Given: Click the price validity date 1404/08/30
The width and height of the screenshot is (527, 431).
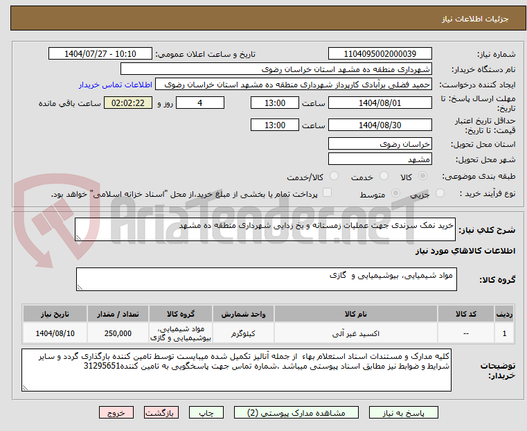Looking at the screenshot, I should [x=380, y=125].
